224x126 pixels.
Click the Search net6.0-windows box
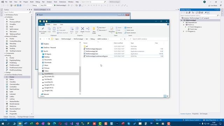[148, 39]
